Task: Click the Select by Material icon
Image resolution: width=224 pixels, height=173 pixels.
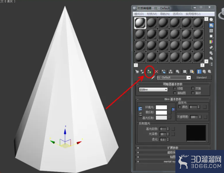Action: [211, 58]
